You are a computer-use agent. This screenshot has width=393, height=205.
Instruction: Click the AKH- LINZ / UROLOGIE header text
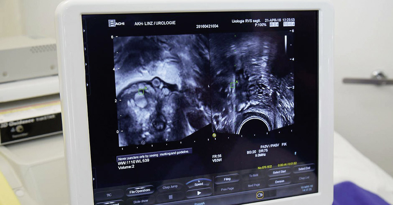coord(155,23)
